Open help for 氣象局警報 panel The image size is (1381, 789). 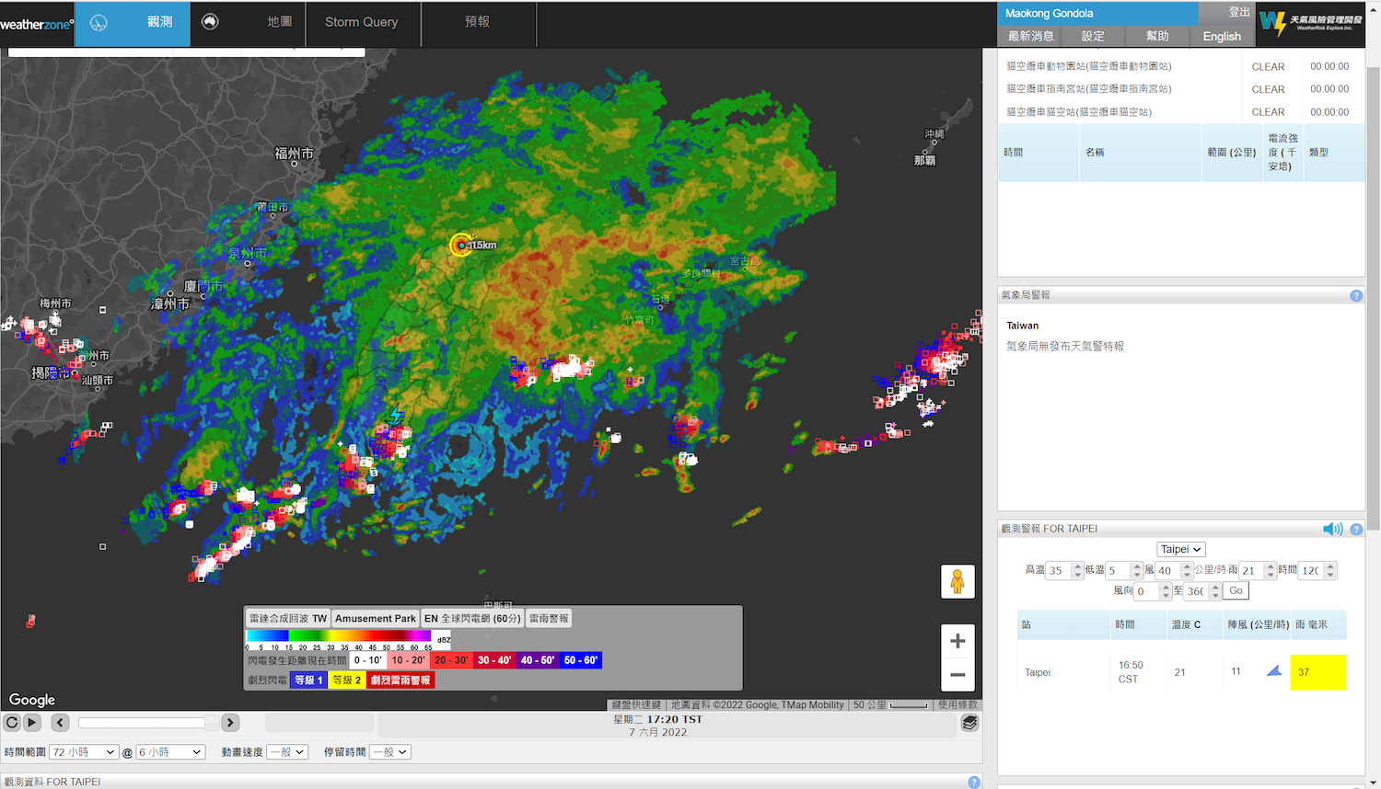point(1355,296)
